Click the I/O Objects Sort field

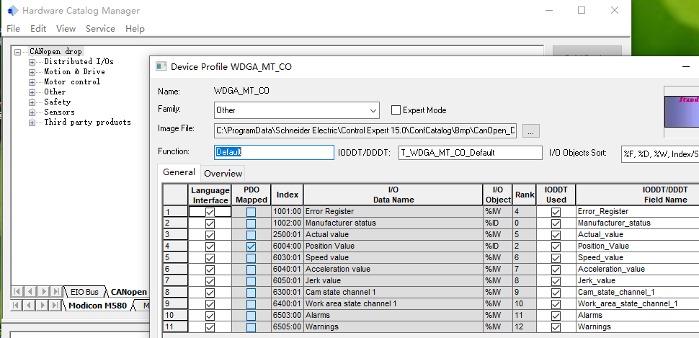[x=660, y=154]
